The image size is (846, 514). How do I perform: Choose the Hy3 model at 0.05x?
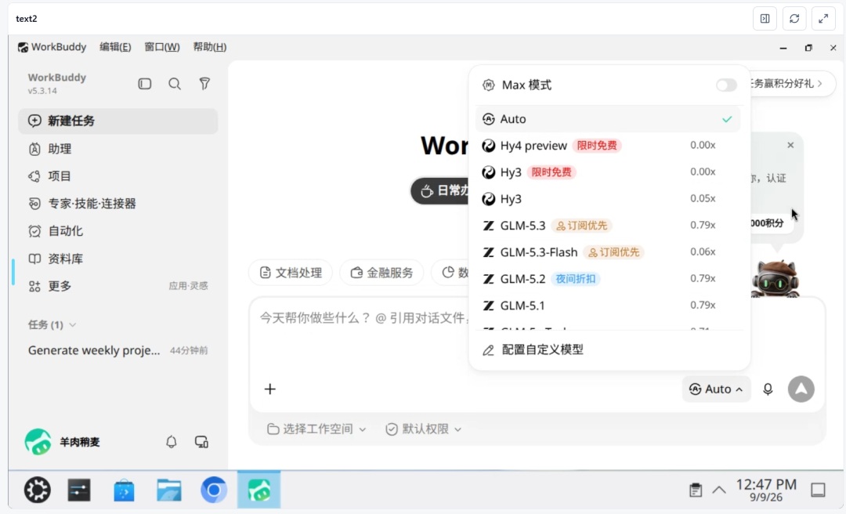point(608,199)
